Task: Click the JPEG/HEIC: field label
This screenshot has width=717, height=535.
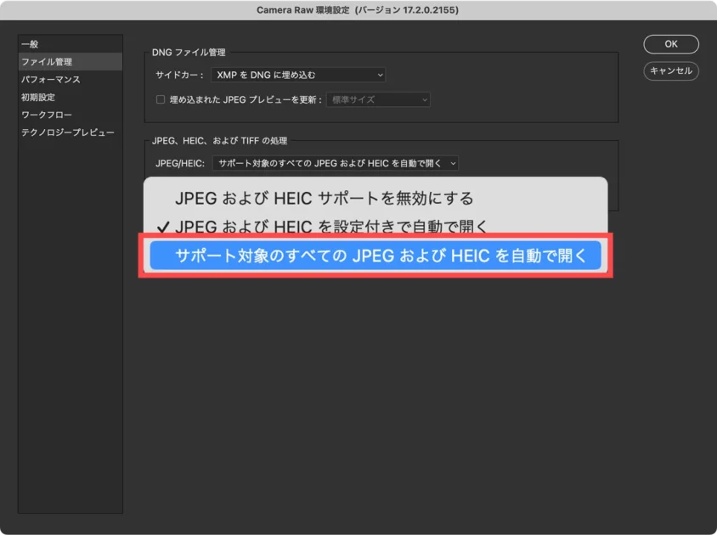Action: (180, 163)
